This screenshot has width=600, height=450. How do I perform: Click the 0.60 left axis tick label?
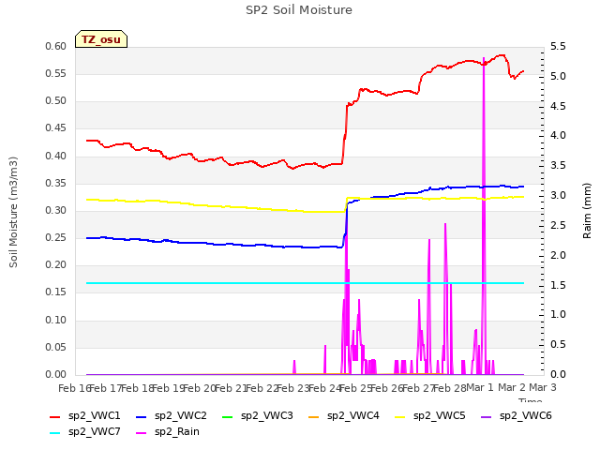click(x=56, y=46)
